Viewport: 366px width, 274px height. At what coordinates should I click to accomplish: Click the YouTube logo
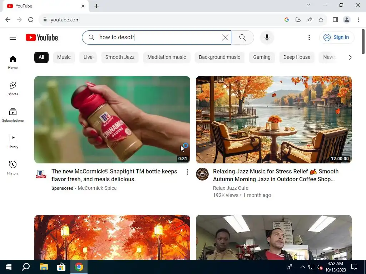(42, 37)
